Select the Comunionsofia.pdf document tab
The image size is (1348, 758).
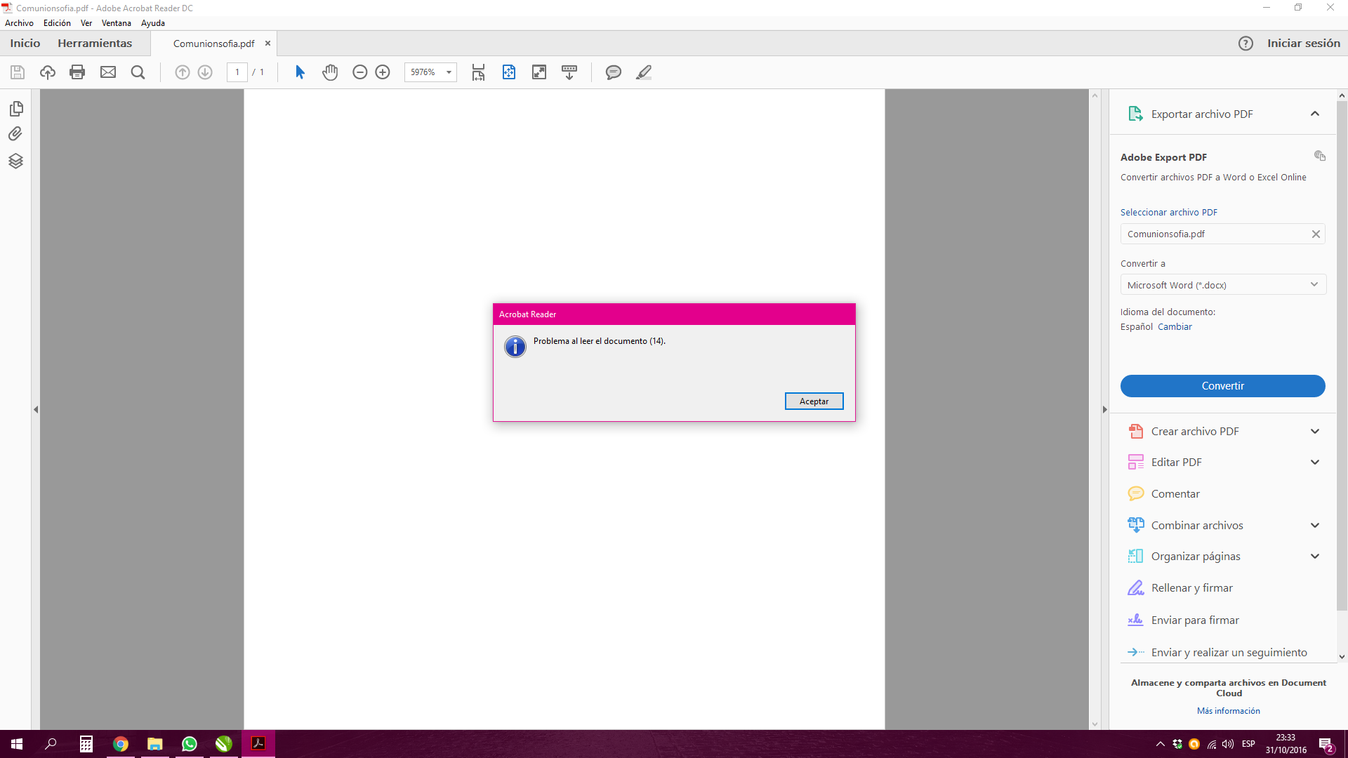point(213,44)
